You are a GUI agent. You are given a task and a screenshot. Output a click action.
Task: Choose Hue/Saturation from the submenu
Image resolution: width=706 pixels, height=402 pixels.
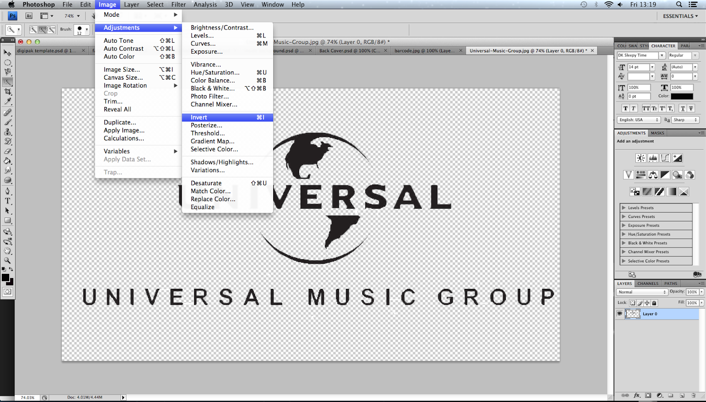[x=228, y=73]
